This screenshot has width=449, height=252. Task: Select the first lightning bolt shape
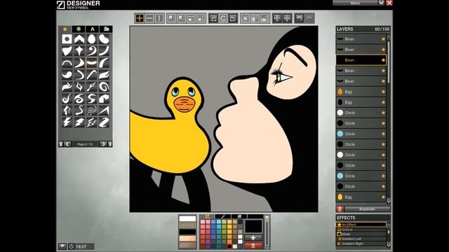click(x=67, y=122)
